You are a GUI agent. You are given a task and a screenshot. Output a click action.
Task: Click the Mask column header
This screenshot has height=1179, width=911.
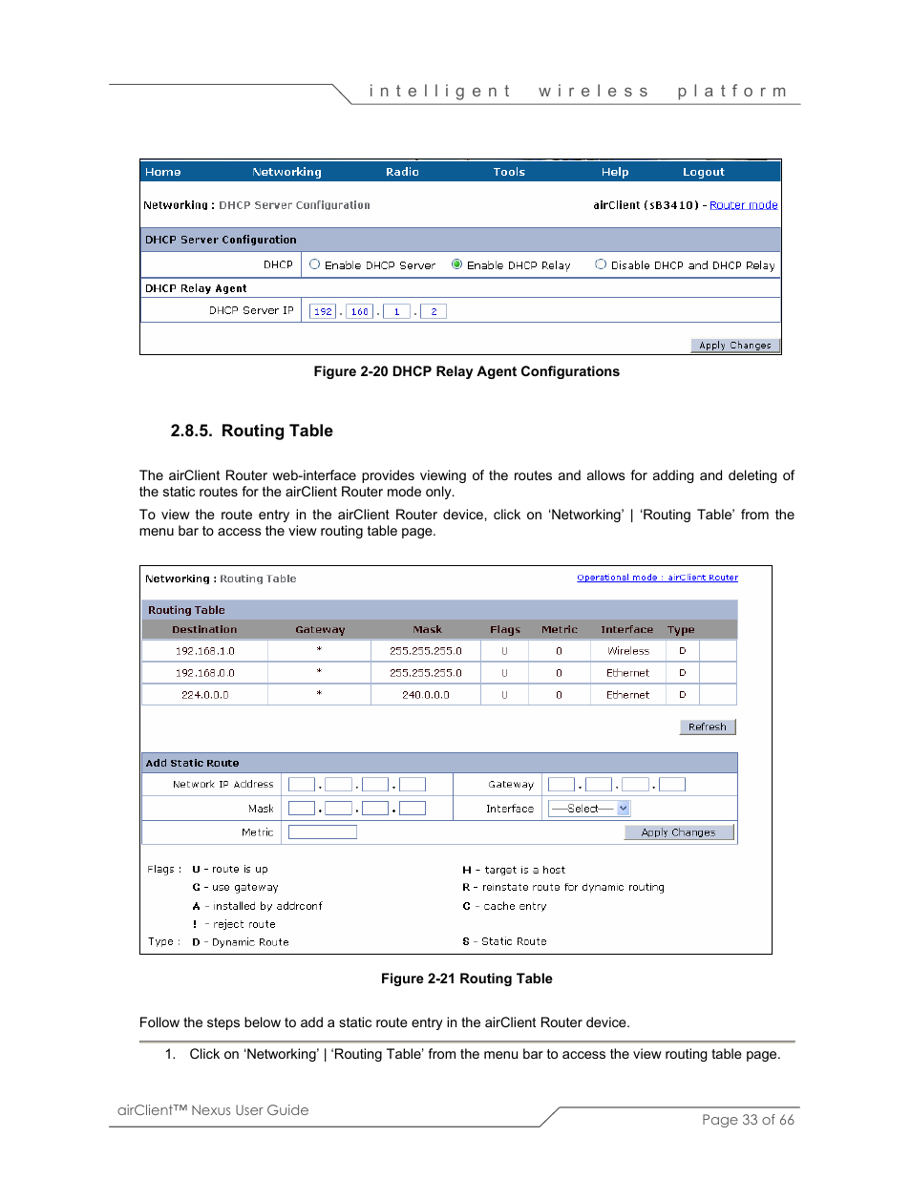coord(427,630)
